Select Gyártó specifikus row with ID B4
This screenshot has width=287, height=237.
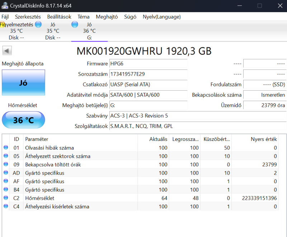coord(141,190)
